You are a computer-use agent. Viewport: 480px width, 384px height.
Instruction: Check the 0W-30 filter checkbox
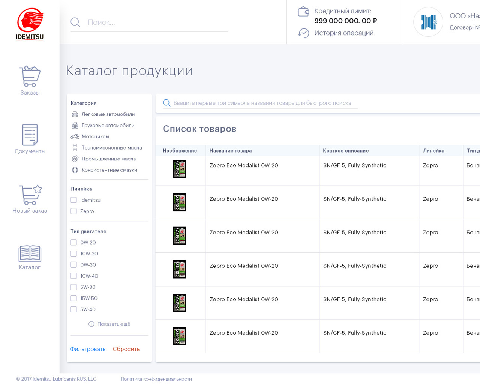coord(73,265)
